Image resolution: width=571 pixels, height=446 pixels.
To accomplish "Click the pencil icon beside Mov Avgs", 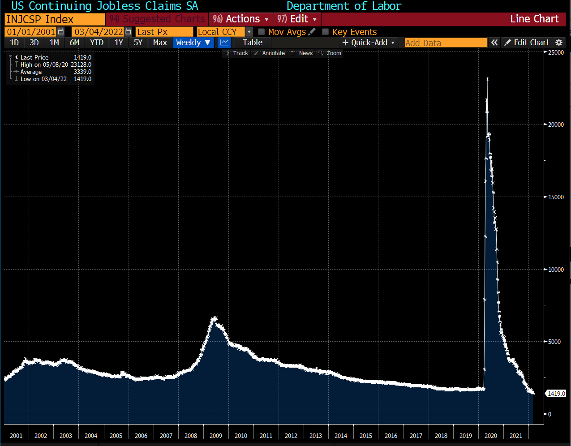I will click(312, 32).
